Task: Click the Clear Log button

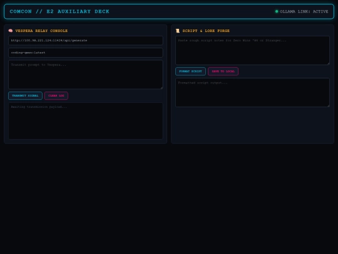Action: tap(56, 96)
